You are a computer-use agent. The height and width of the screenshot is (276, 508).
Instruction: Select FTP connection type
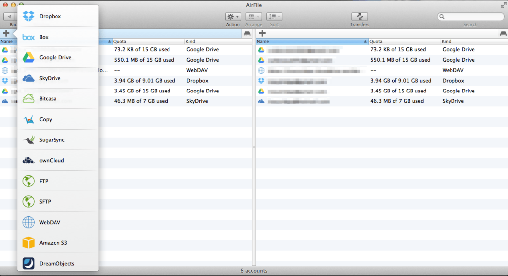(x=57, y=181)
